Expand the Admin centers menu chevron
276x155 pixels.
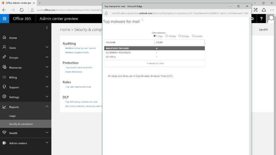(47, 142)
